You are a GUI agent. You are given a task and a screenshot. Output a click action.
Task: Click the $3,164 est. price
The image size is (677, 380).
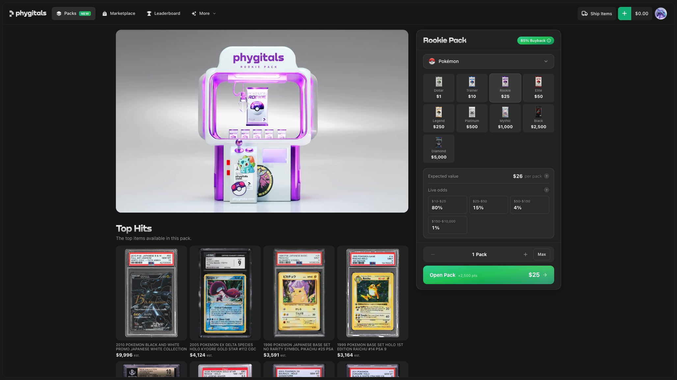pyautogui.click(x=349, y=355)
